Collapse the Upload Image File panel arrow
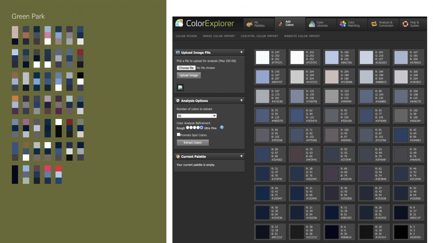The height and width of the screenshot is (243, 433). click(241, 52)
